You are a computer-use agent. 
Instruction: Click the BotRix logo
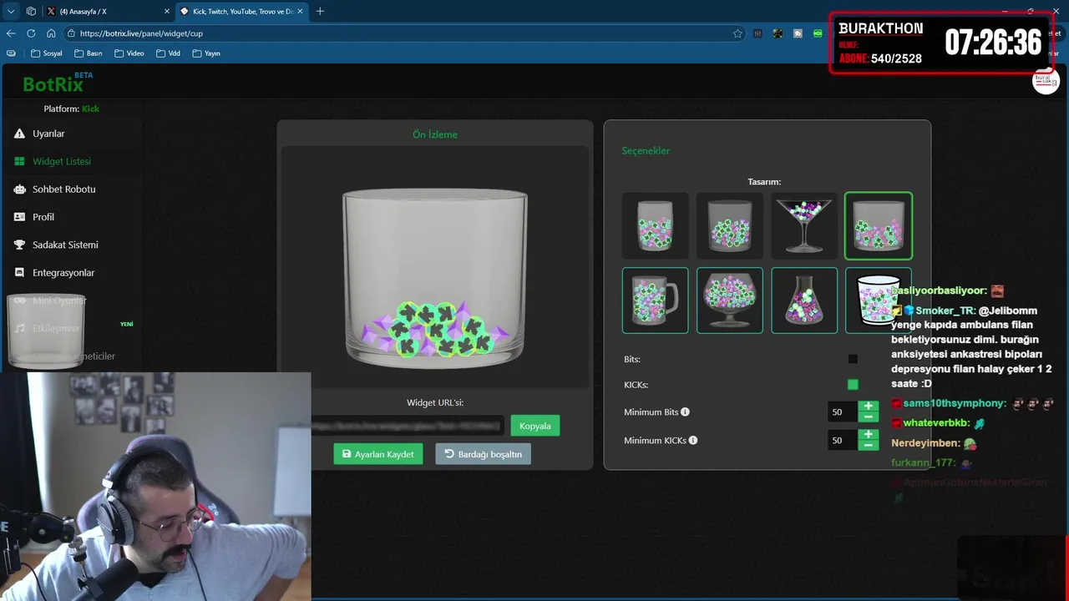[x=57, y=83]
